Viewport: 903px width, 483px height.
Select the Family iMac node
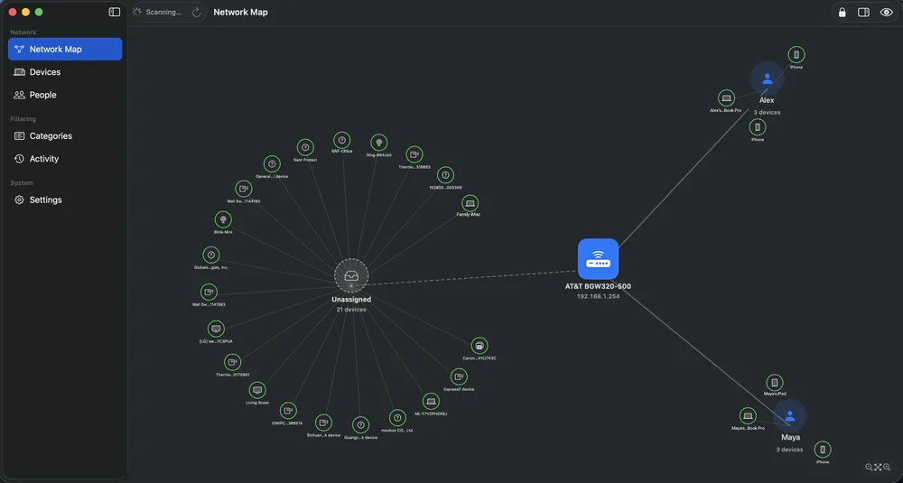(x=470, y=203)
